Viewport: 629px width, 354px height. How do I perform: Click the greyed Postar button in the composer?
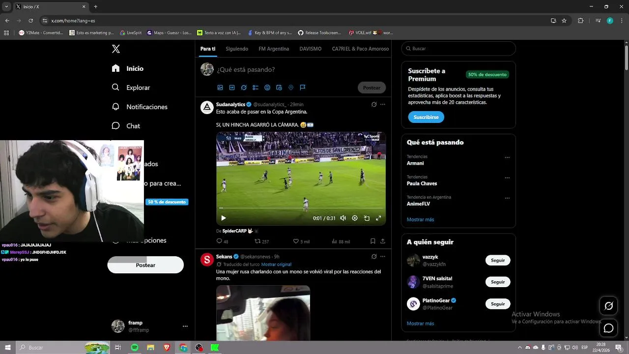(x=372, y=88)
